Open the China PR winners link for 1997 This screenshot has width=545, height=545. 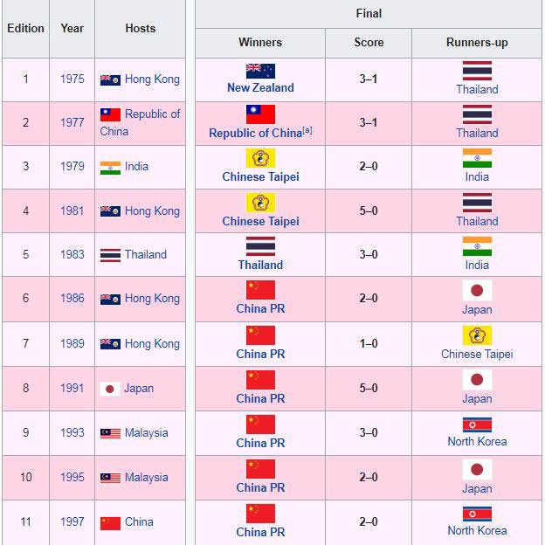[260, 532]
